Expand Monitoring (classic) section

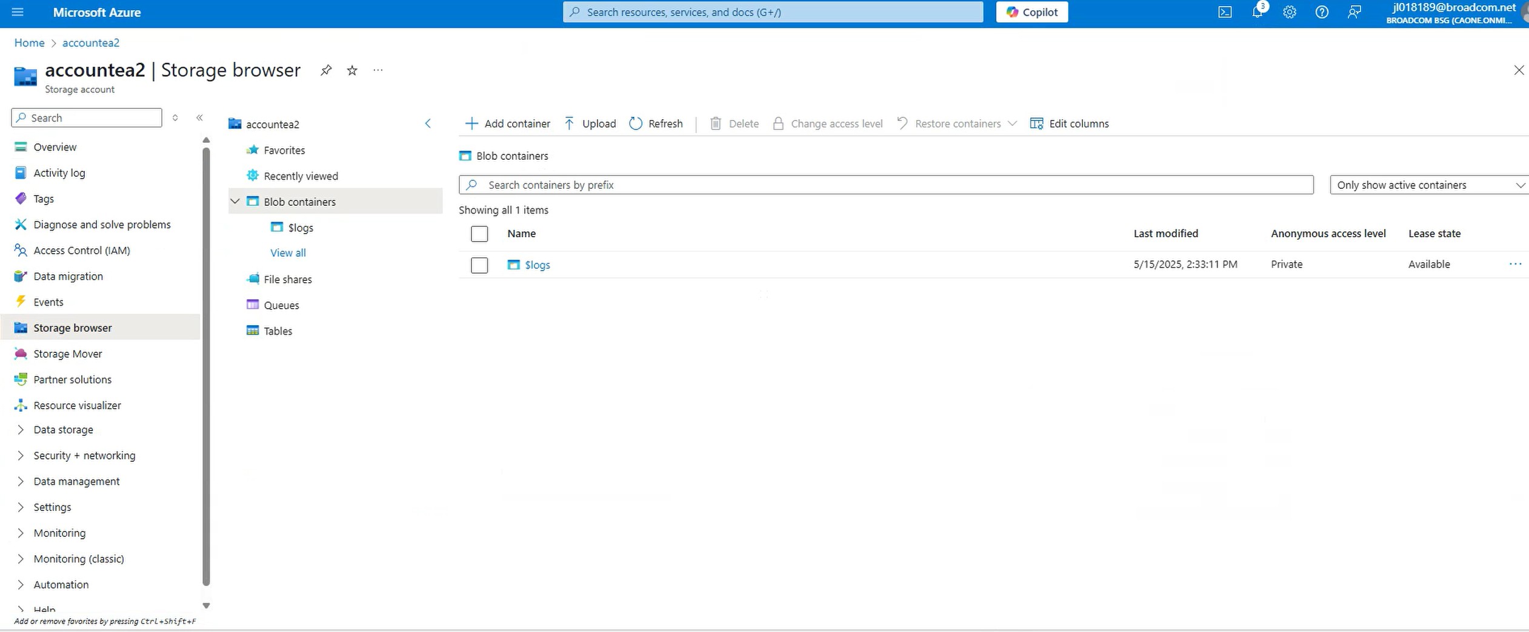(21, 559)
